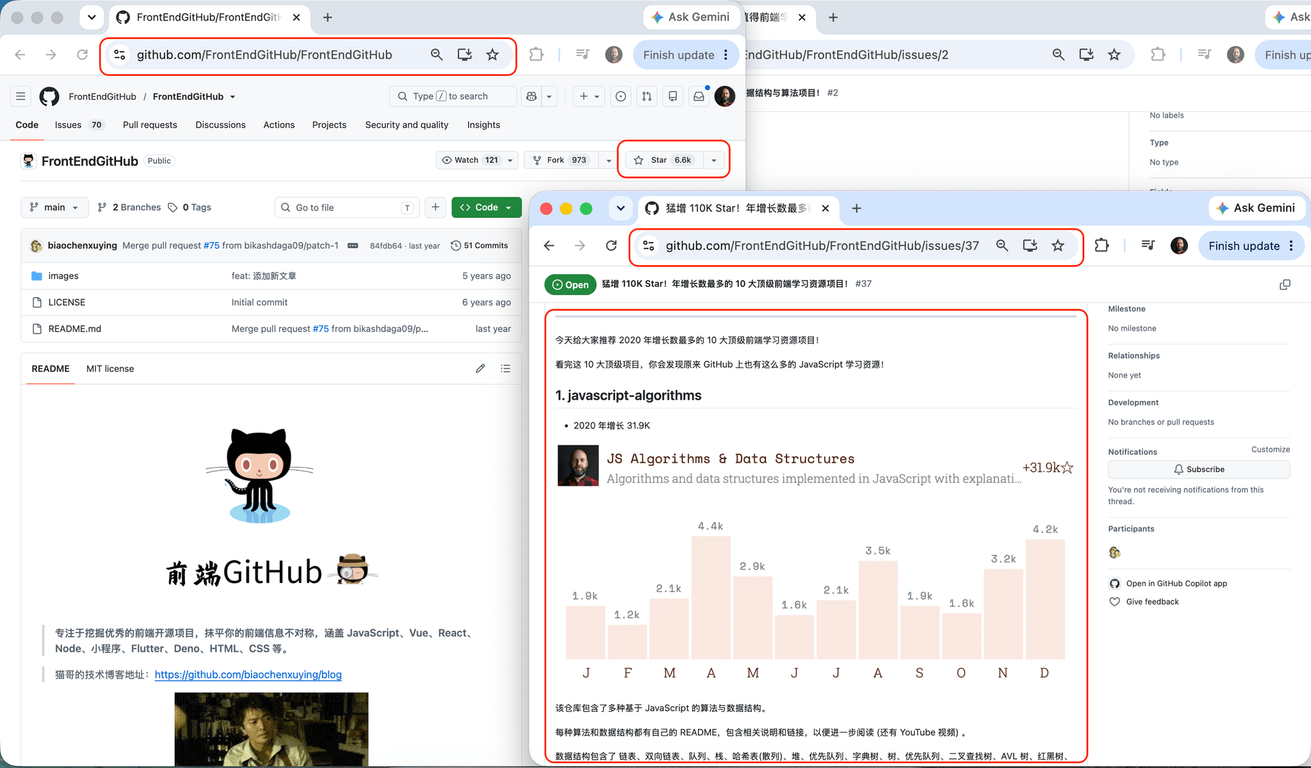Screen dimensions: 1311x768
Task: Bookmark the issues/37 page with star icon
Action: [1058, 246]
